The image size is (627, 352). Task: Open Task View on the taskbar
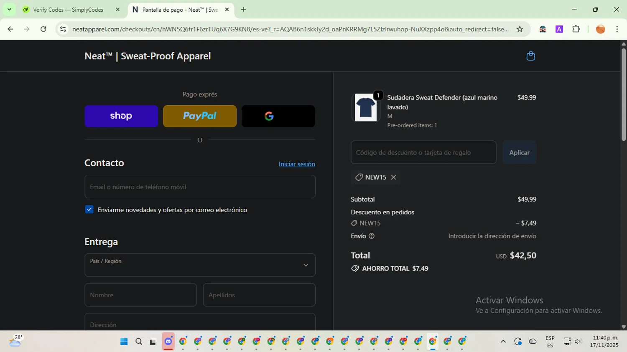pos(153,342)
